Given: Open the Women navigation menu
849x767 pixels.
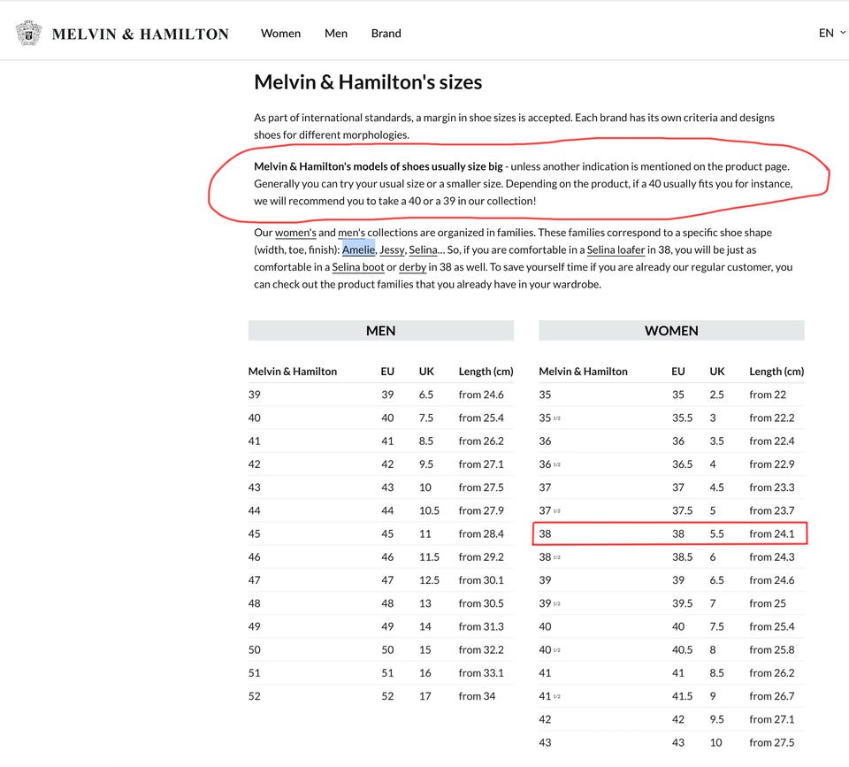Looking at the screenshot, I should click(280, 33).
